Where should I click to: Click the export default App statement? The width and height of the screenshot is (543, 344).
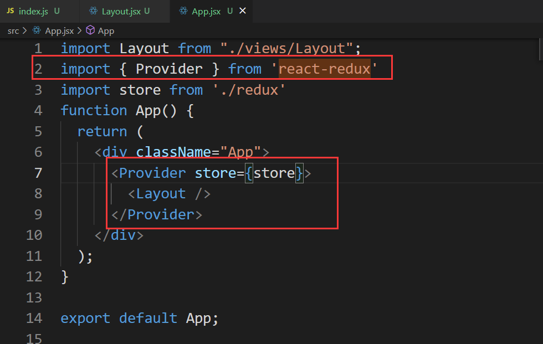pyautogui.click(x=139, y=318)
